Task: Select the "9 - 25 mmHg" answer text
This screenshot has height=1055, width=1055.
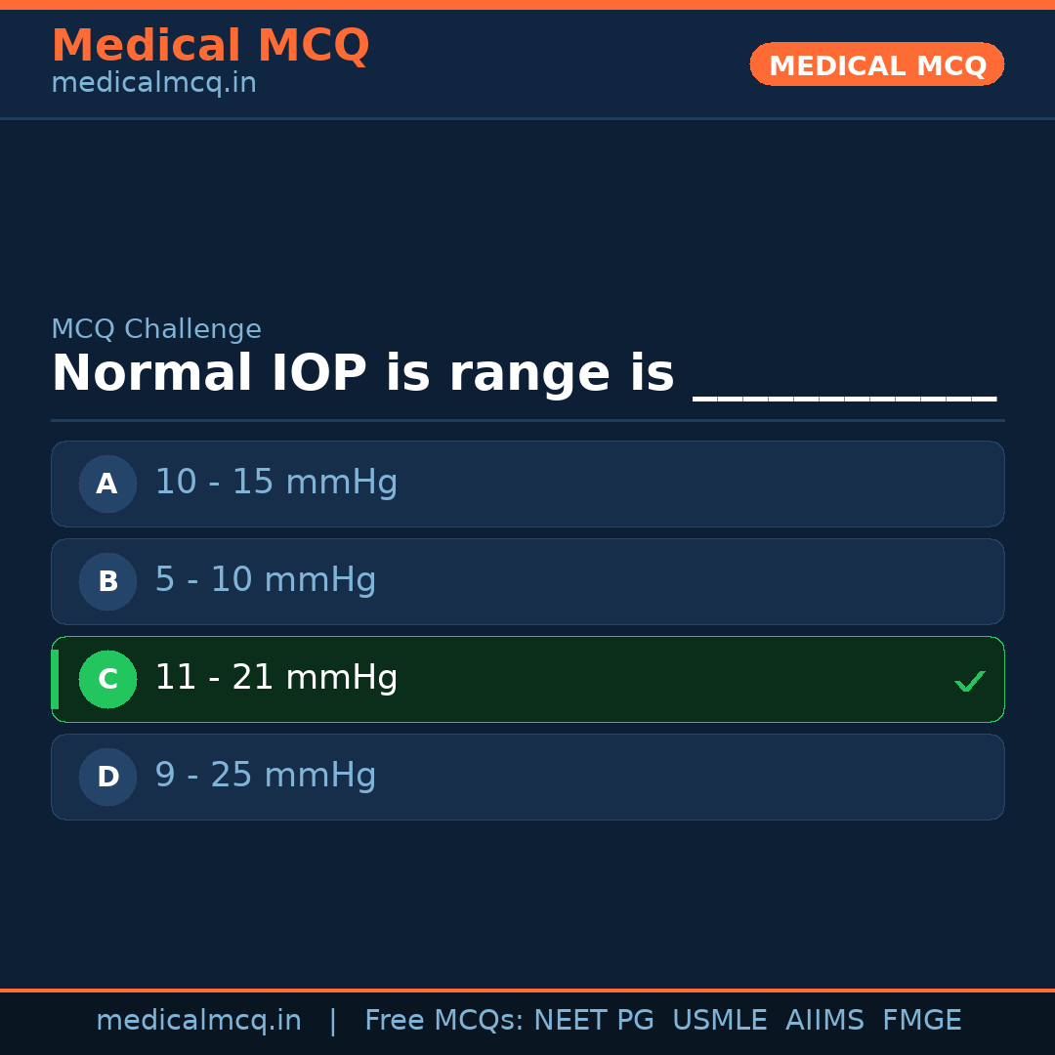Action: tap(265, 776)
